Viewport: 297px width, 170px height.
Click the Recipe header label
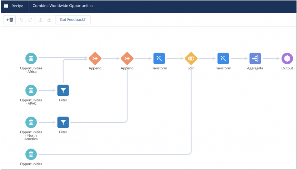coord(17,6)
